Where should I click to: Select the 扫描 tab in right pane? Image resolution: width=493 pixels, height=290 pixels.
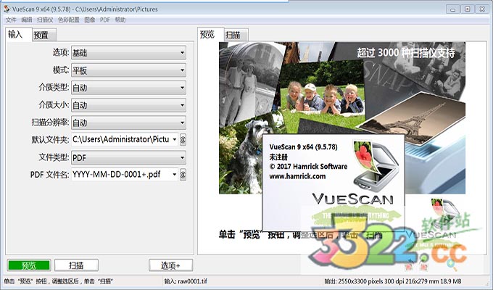coord(236,35)
